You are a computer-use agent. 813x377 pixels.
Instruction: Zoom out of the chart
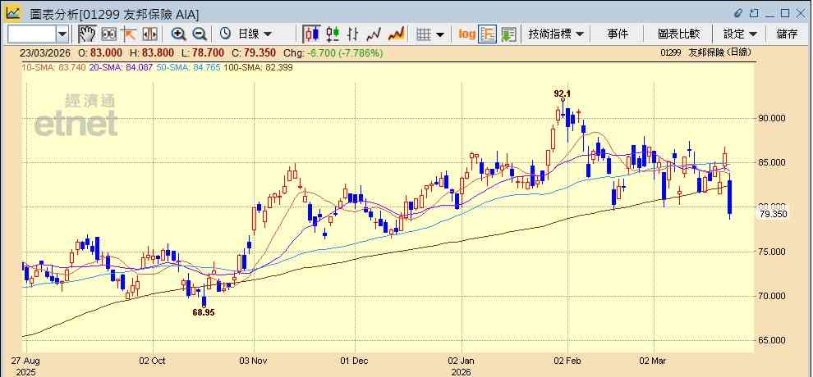tap(200, 34)
